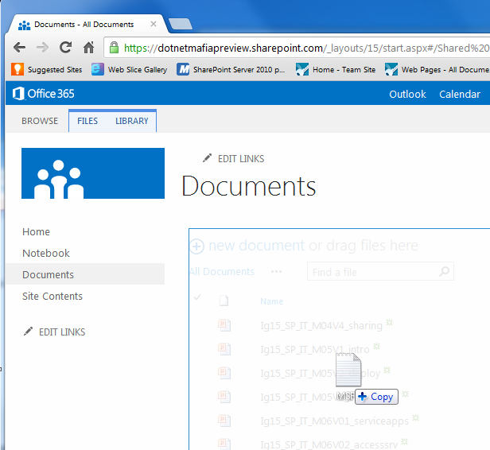Screen dimensions: 490x450
Task: Select Documents in the left navigation
Action: coord(85,274)
